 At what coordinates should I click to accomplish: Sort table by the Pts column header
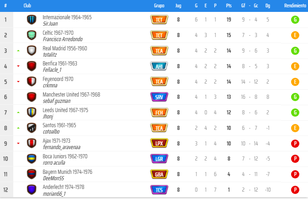click(x=229, y=5)
